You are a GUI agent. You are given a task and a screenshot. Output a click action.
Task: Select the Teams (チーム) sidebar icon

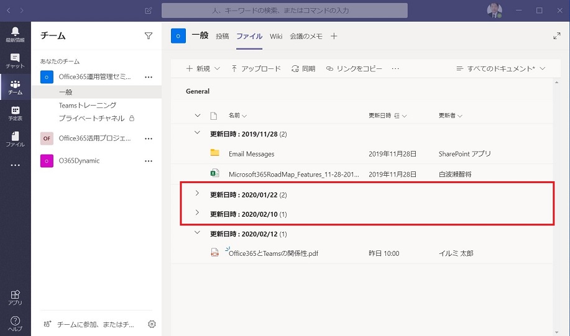16,87
